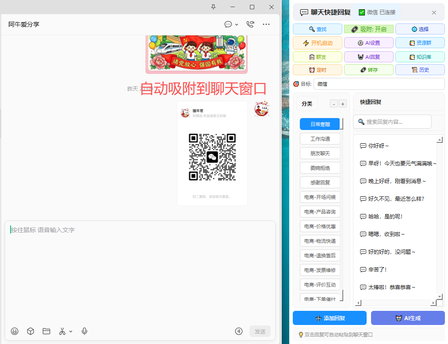The height and width of the screenshot is (344, 448).
Task: Click the voice wave icon beside send button
Action: [239, 331]
